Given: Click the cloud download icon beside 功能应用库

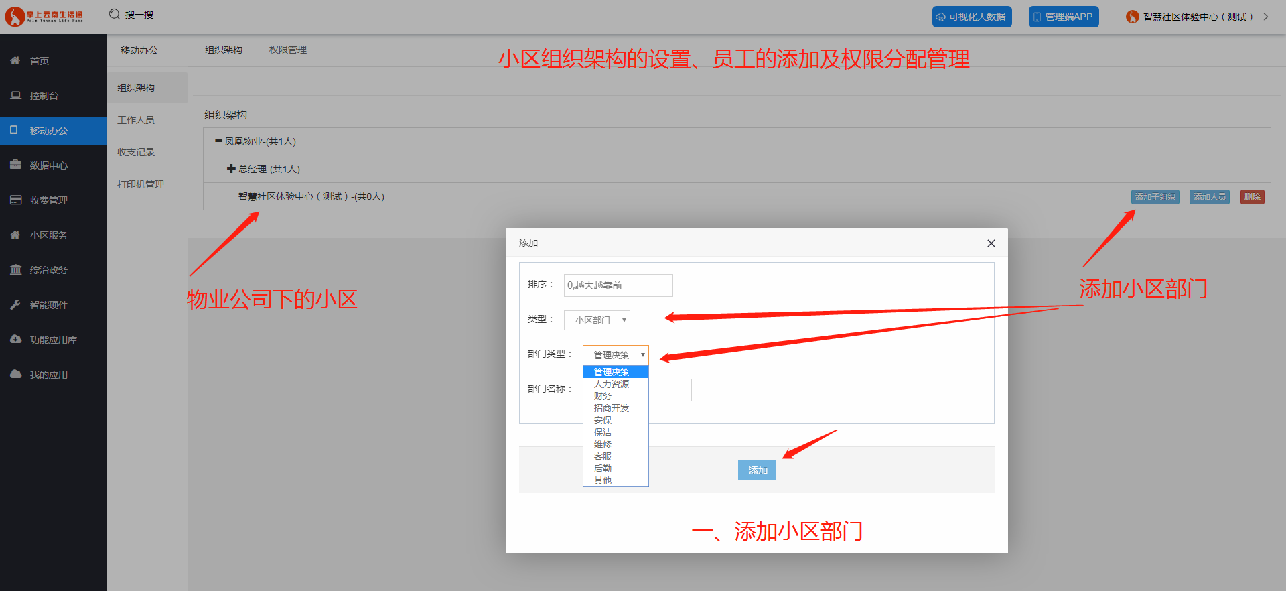Looking at the screenshot, I should 15,339.
